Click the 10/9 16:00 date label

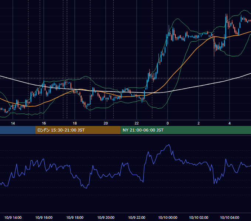[44, 217]
